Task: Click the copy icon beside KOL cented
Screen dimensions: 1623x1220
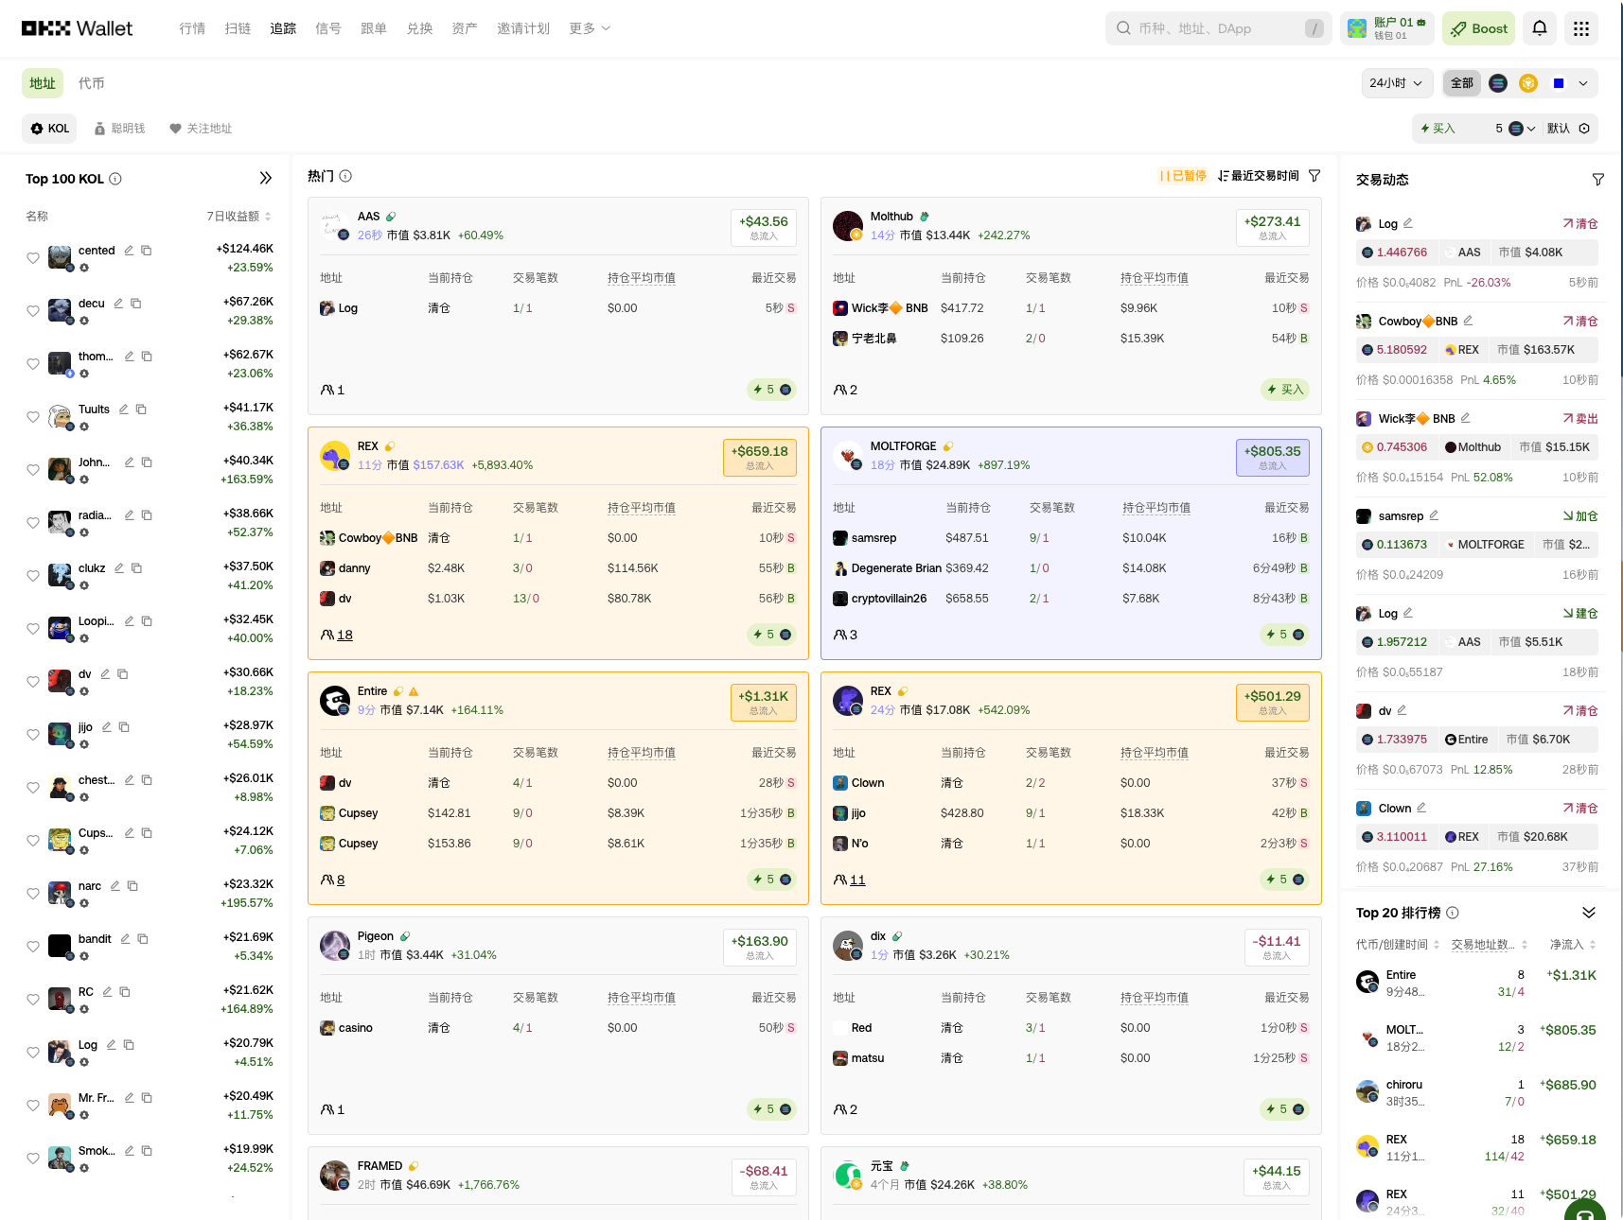Action: click(x=147, y=250)
